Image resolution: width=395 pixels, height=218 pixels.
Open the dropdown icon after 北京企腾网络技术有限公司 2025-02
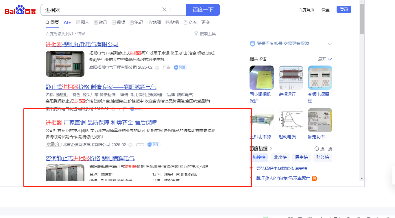click(x=130, y=145)
